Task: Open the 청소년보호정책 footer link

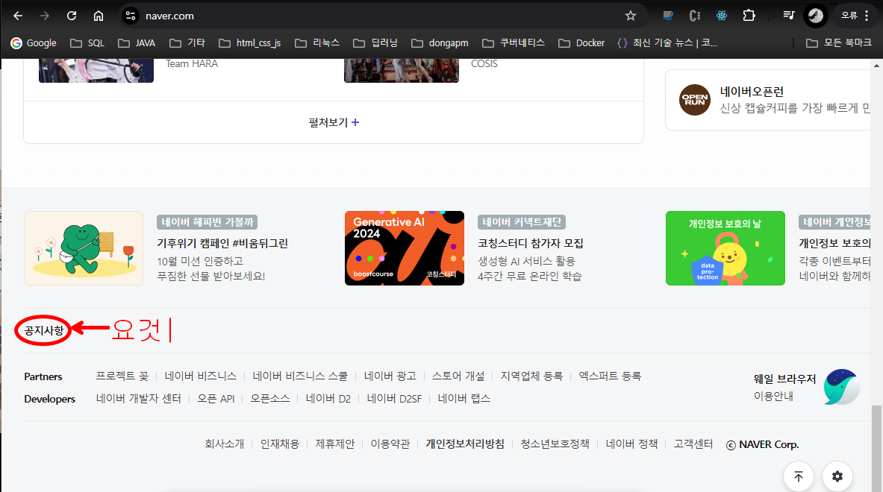Action: [x=555, y=444]
